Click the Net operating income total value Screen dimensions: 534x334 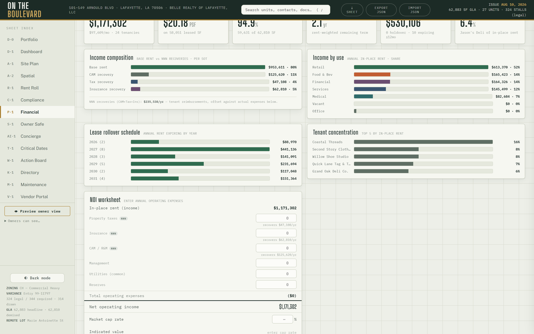point(288,307)
